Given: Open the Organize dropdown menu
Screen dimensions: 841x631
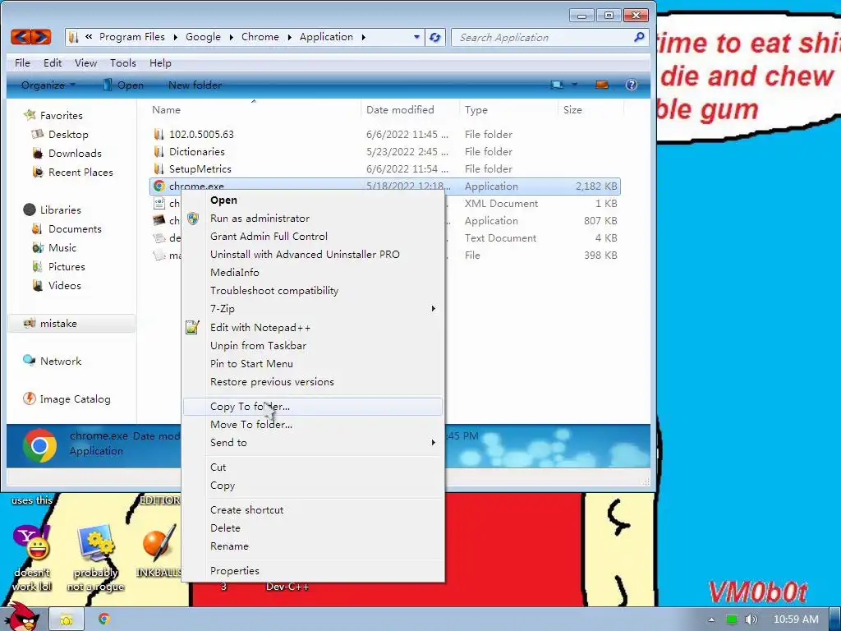Looking at the screenshot, I should (x=48, y=85).
